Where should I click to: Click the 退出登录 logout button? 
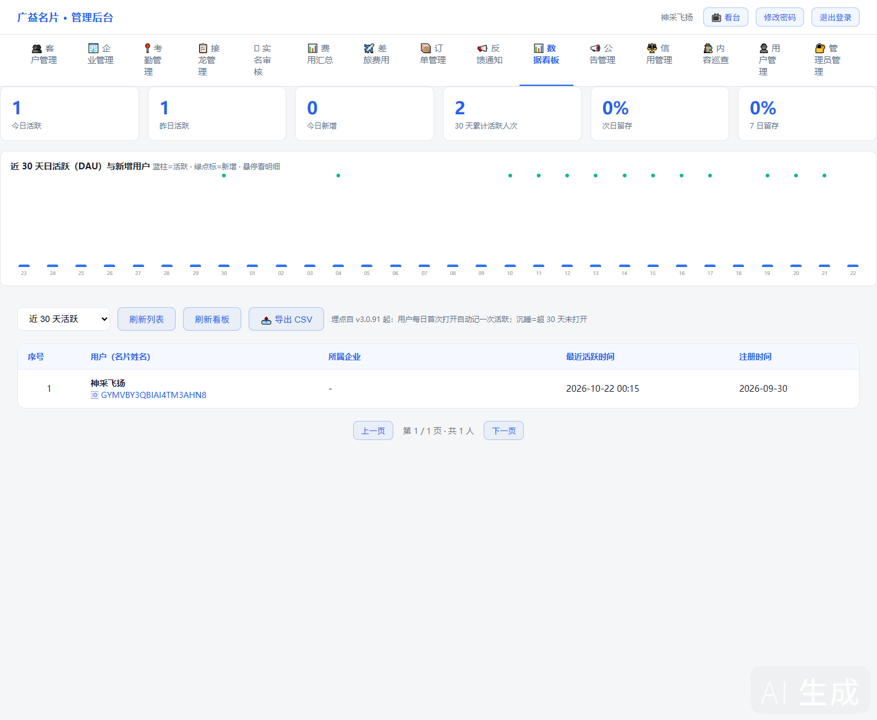click(x=835, y=17)
